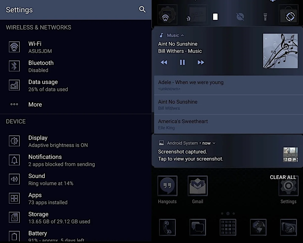
Task: Tap the Hangouts app icon
Action: 167,186
